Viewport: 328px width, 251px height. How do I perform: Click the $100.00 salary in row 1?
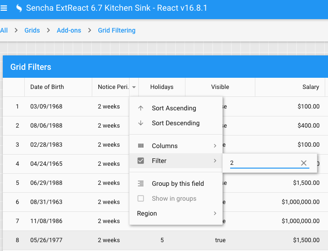click(308, 107)
